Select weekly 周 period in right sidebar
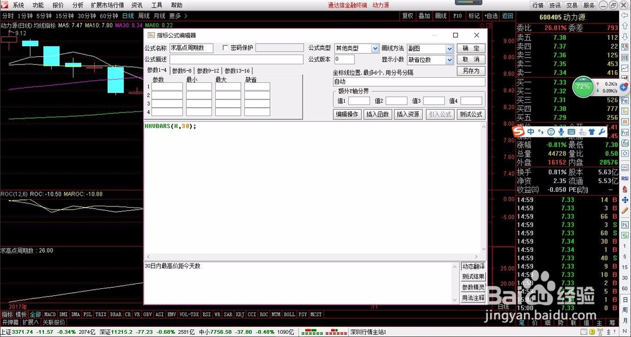 [625, 309]
